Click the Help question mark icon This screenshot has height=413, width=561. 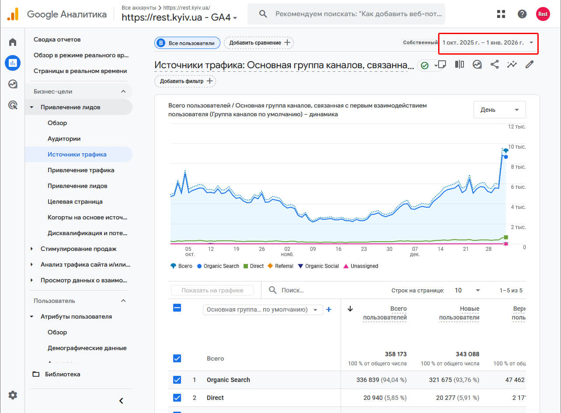point(522,14)
